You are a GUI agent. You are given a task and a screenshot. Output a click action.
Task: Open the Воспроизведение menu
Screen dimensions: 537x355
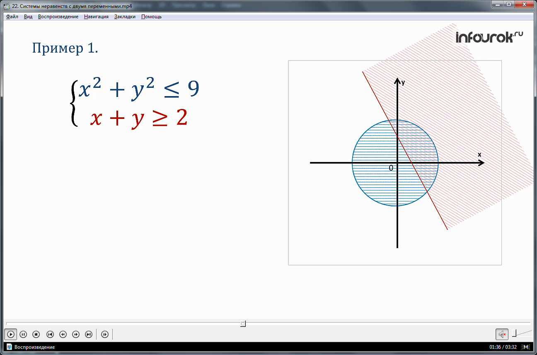click(x=58, y=17)
